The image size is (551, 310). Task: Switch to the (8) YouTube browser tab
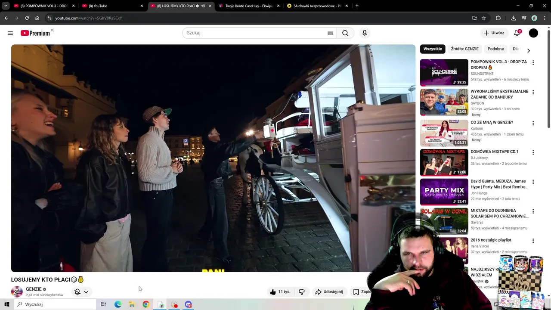coord(112,6)
